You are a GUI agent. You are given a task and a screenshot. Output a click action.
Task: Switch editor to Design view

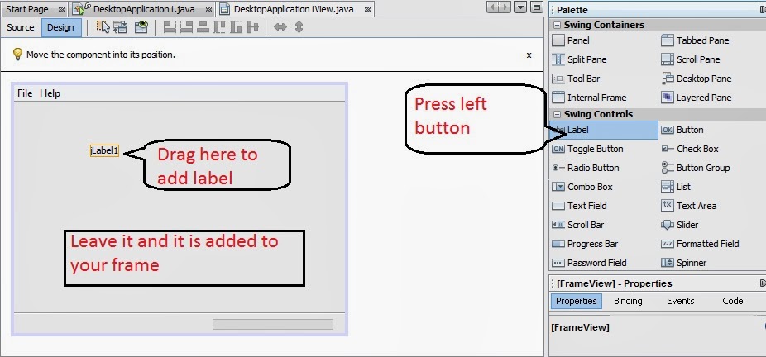pos(60,27)
